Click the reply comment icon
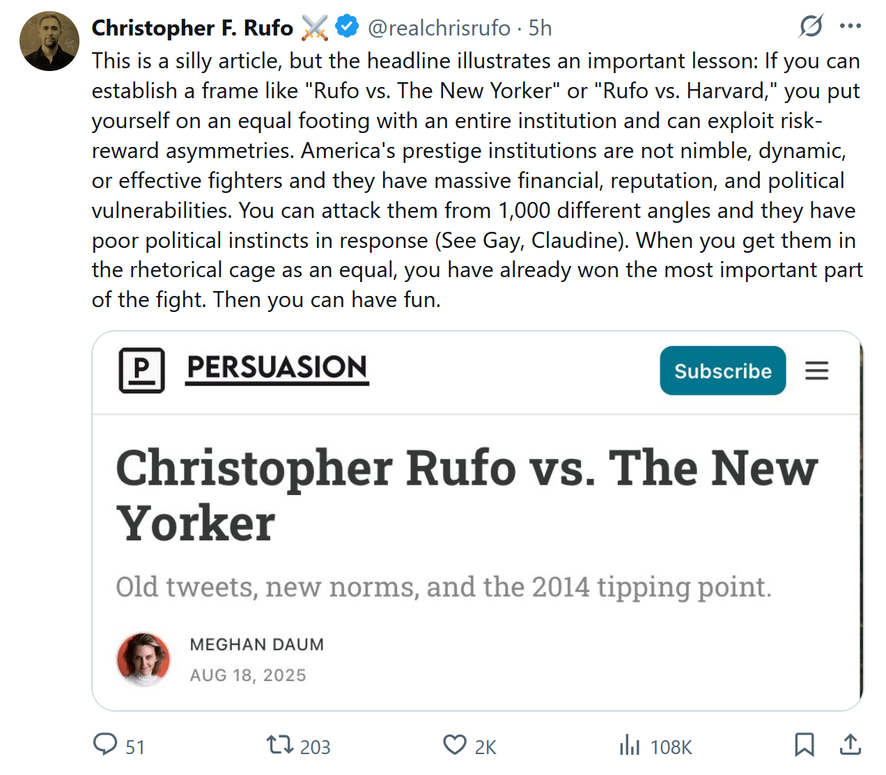The image size is (886, 775). (105, 744)
